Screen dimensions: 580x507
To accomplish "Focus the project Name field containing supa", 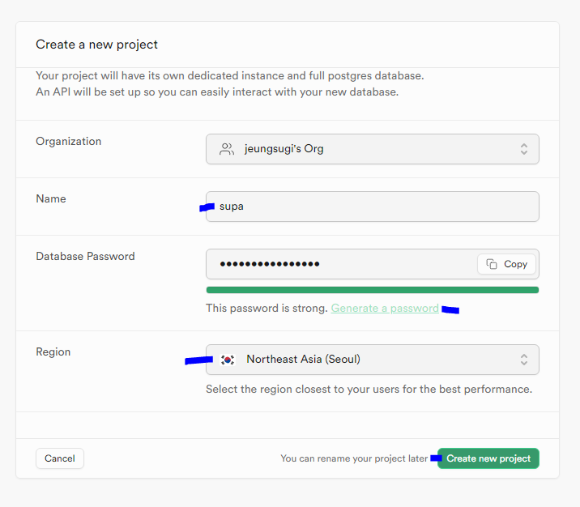I will (x=372, y=207).
